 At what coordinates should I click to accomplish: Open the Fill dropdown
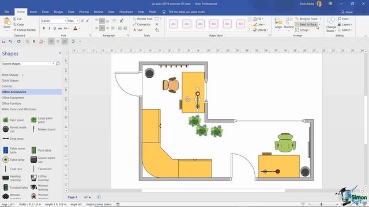click(258, 19)
